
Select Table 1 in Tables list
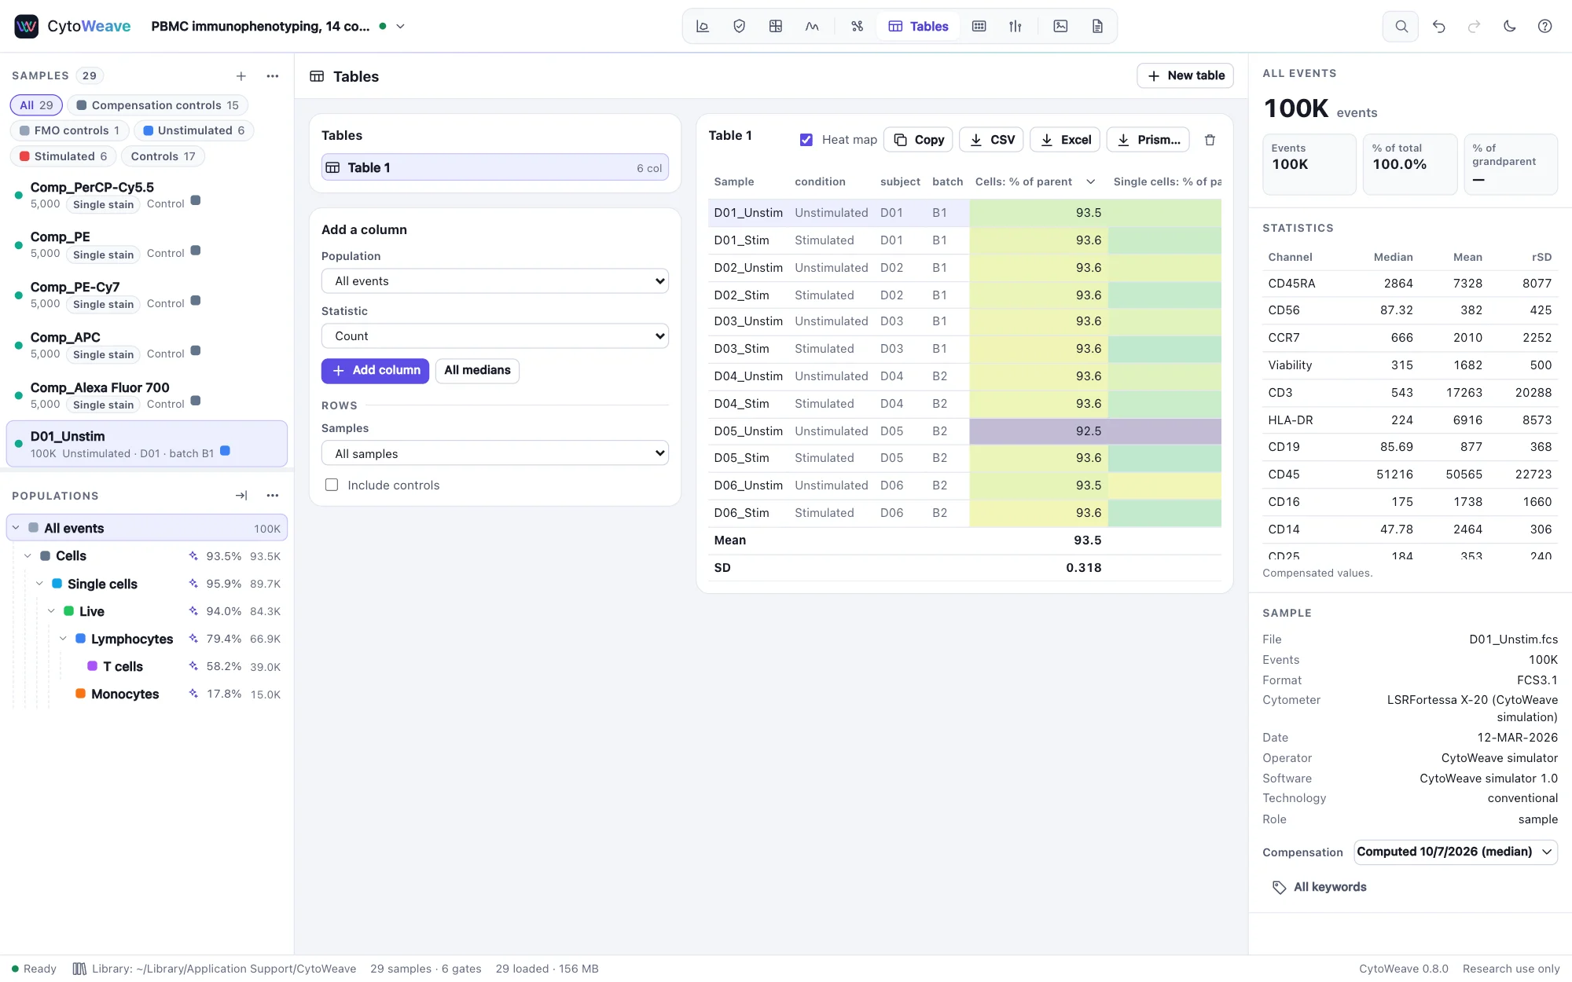click(x=494, y=167)
